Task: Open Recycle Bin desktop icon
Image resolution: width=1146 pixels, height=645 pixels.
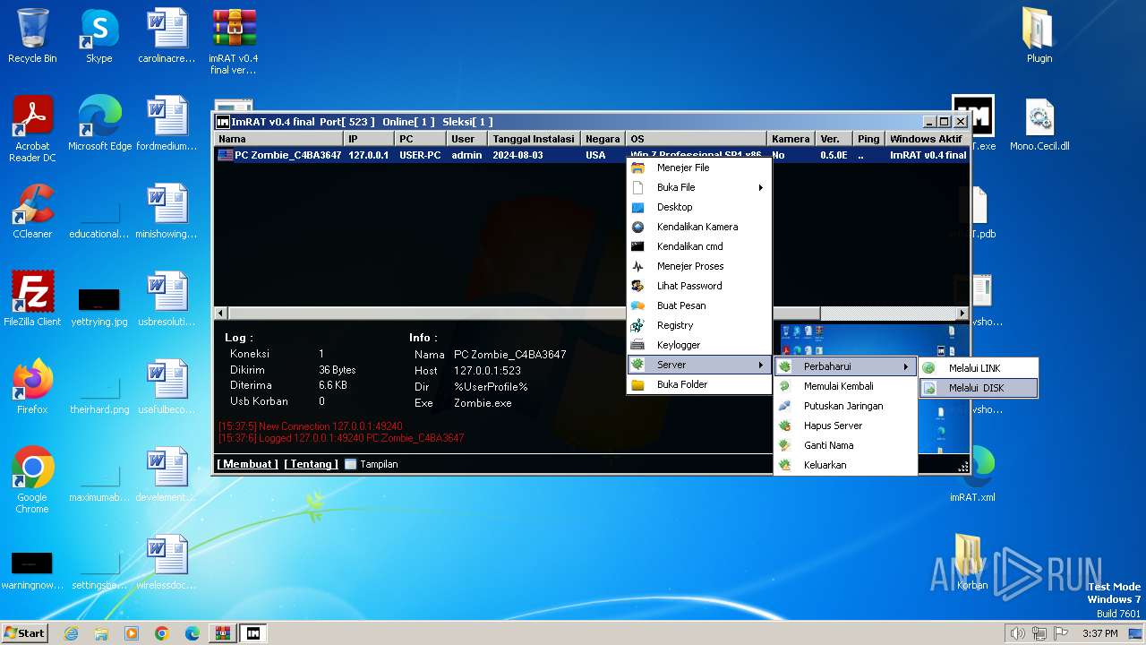Action: point(32,36)
